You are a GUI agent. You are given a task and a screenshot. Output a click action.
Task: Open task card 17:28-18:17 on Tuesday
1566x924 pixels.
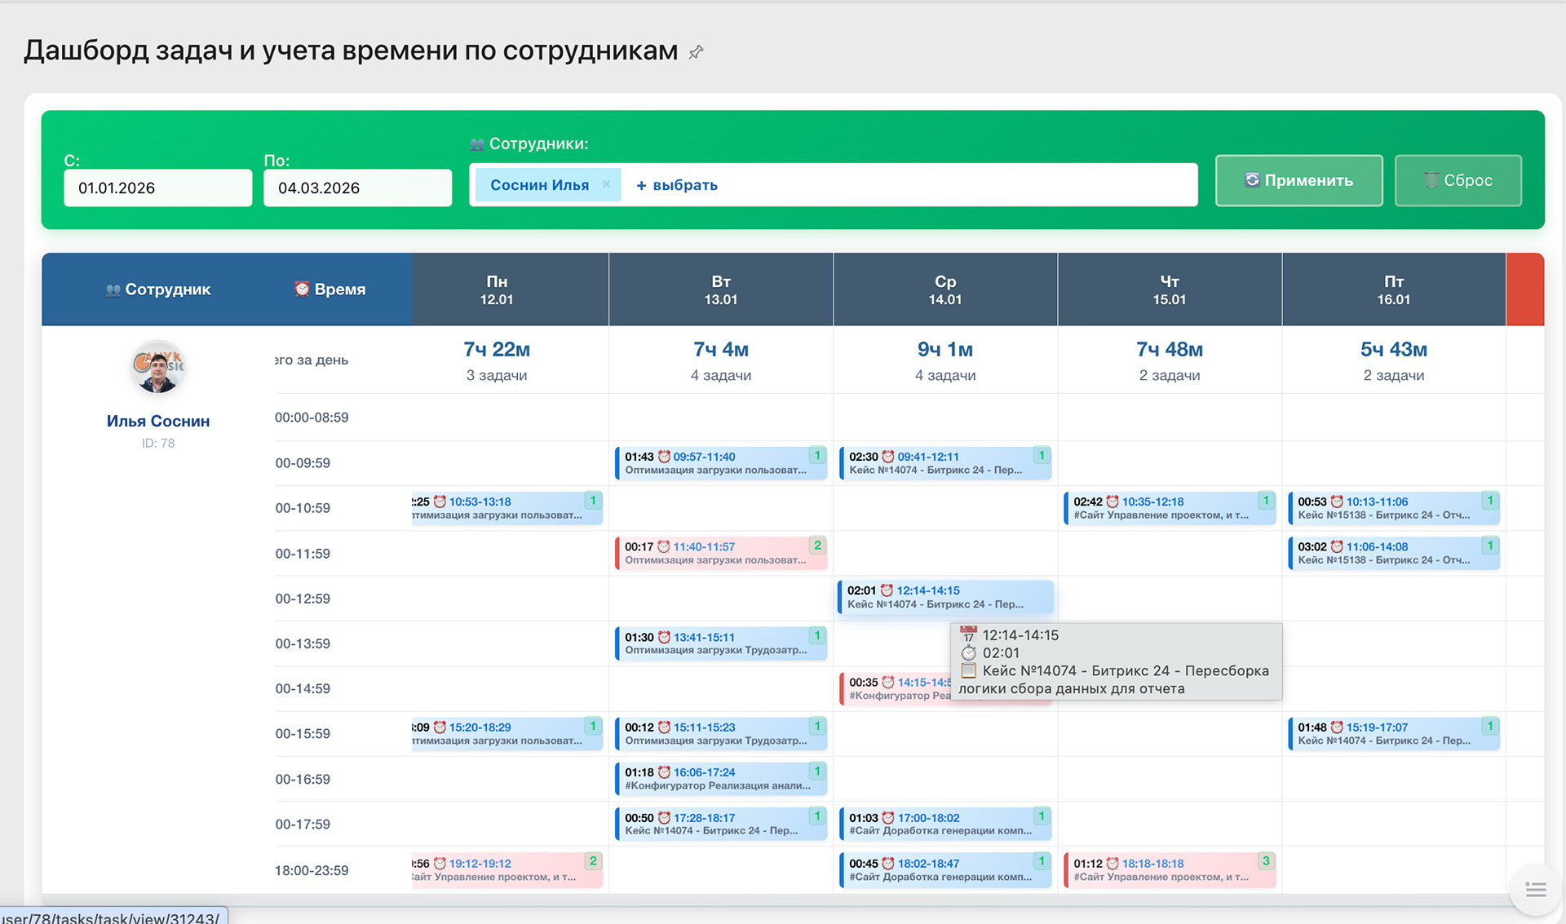(x=721, y=824)
